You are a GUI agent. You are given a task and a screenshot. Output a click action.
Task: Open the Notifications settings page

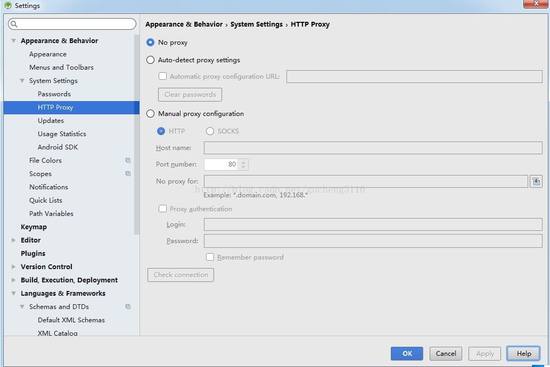point(48,187)
